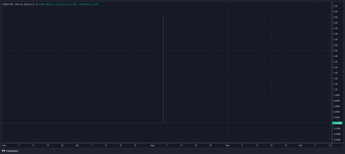The height and width of the screenshot is (154, 345).
Task: Click the 4.20 price axis label
Action: (335, 6)
